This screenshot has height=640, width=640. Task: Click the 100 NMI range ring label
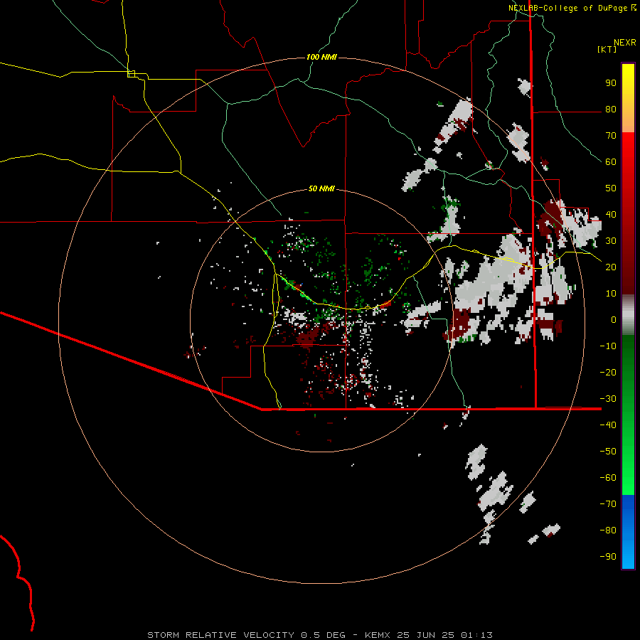pyautogui.click(x=321, y=57)
